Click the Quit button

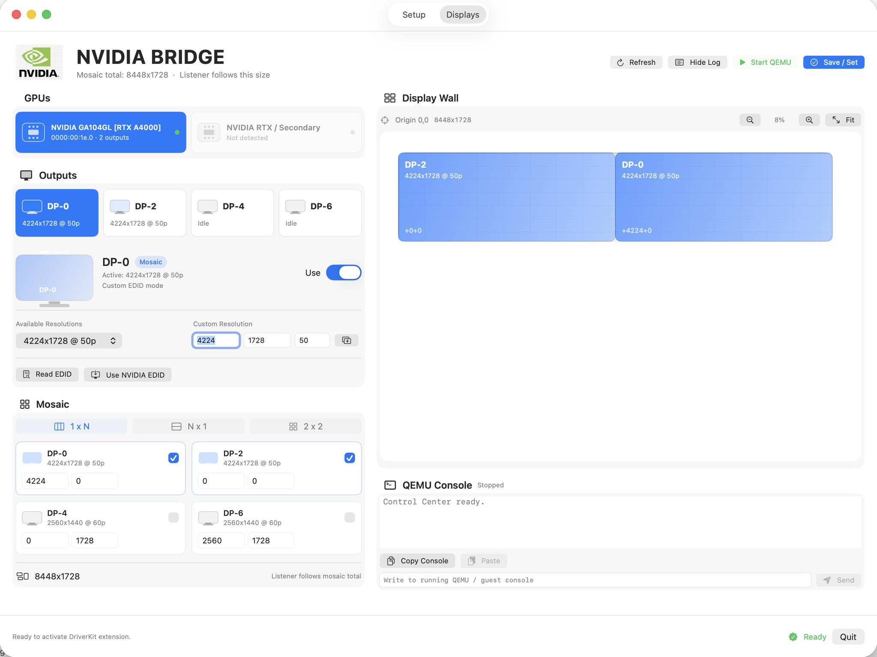tap(848, 637)
